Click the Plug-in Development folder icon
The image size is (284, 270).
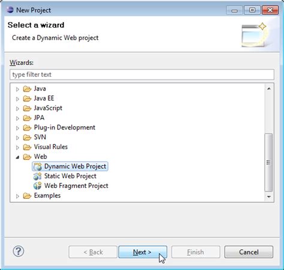pos(27,128)
